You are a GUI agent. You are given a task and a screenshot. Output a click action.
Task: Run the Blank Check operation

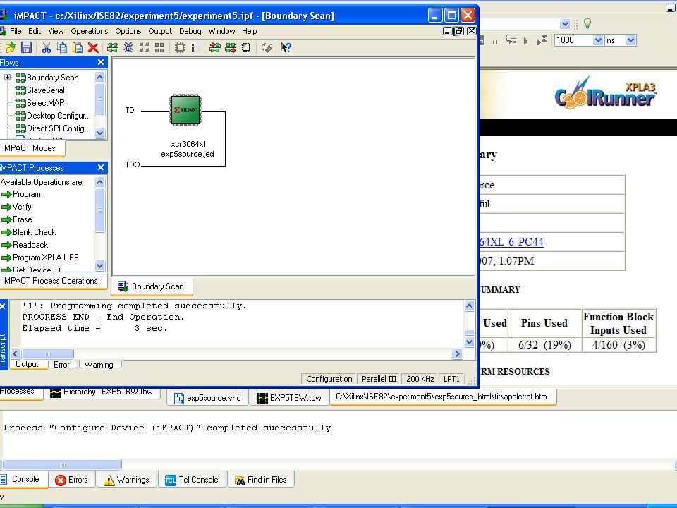tap(28, 232)
